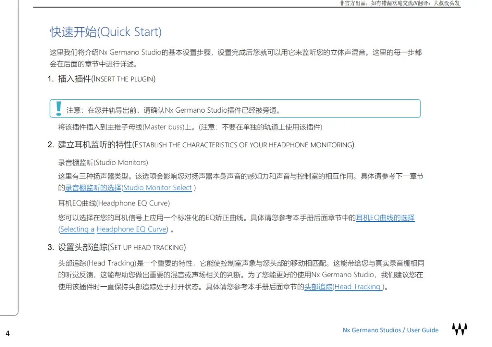Screen dimensions: 492x347
Task: Select the heading 建立耳机监听的特性
Action: coord(206,145)
